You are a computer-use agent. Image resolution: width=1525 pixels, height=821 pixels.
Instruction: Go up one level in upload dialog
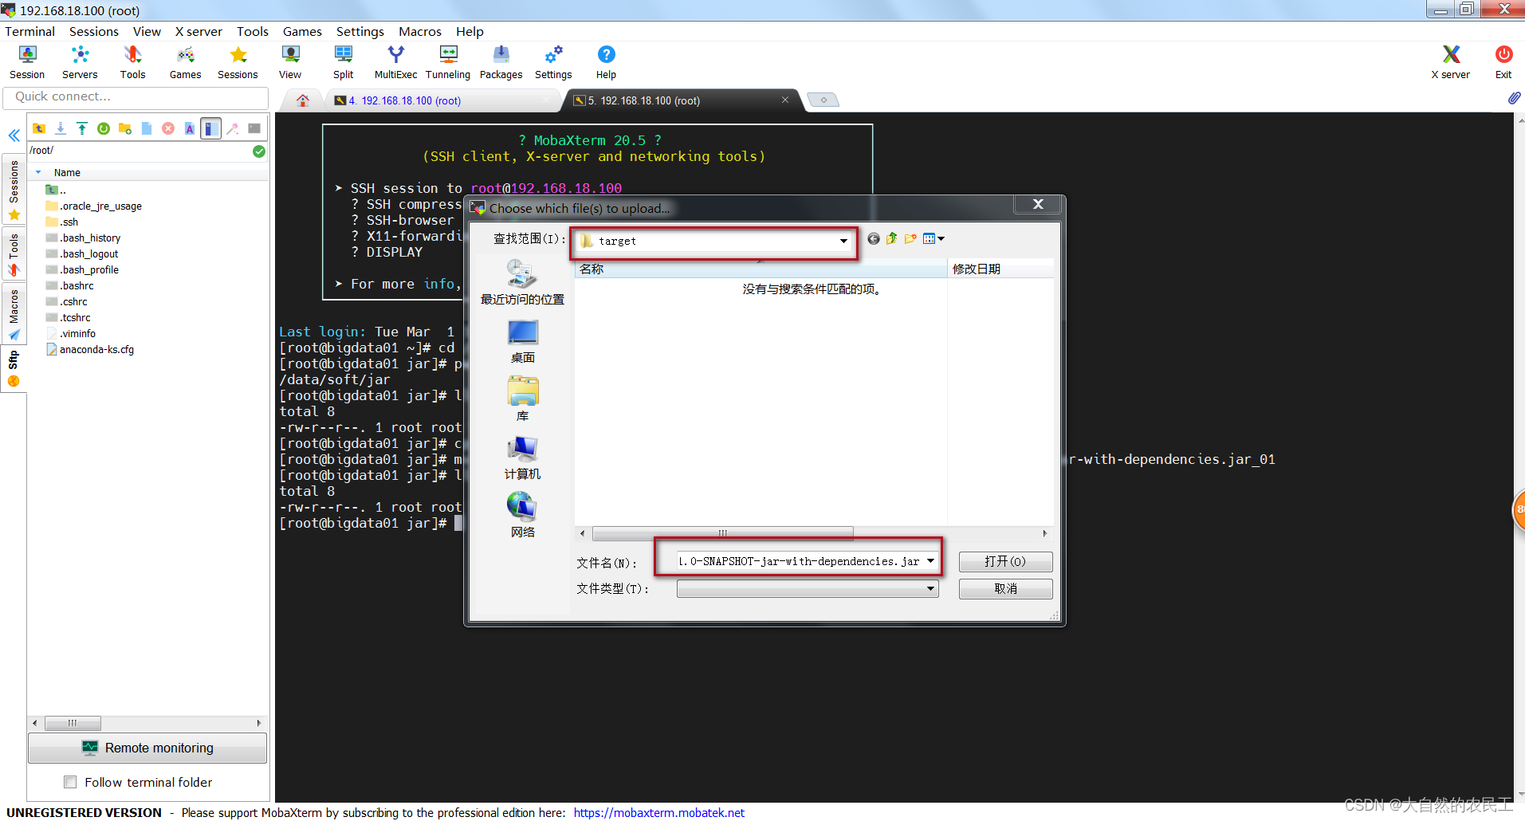892,238
